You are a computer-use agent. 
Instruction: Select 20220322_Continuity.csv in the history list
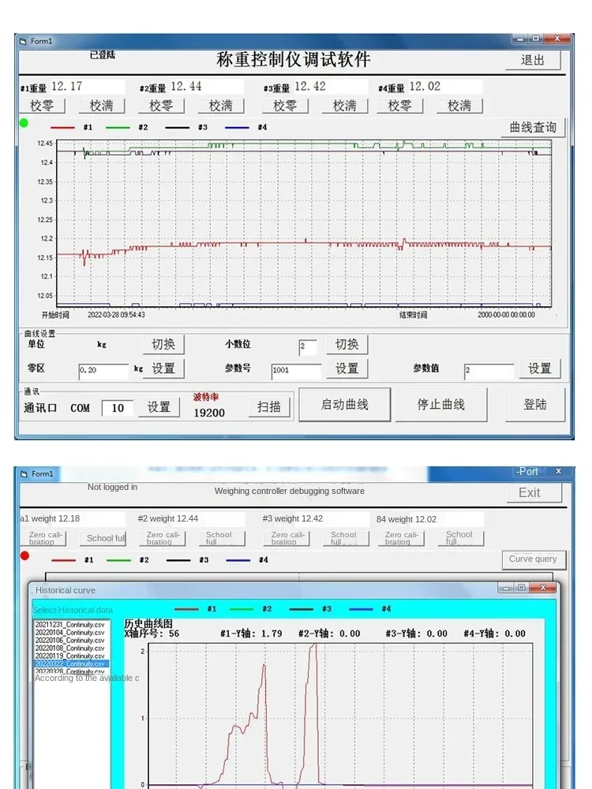pos(70,664)
